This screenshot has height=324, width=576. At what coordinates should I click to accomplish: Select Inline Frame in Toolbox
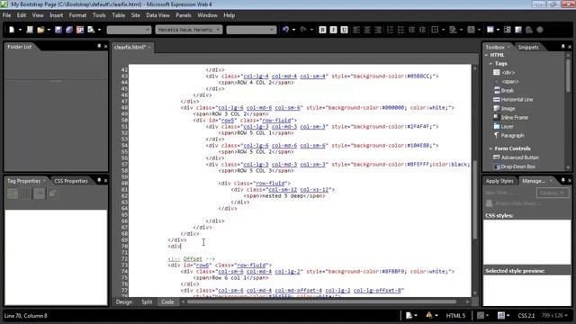point(510,118)
